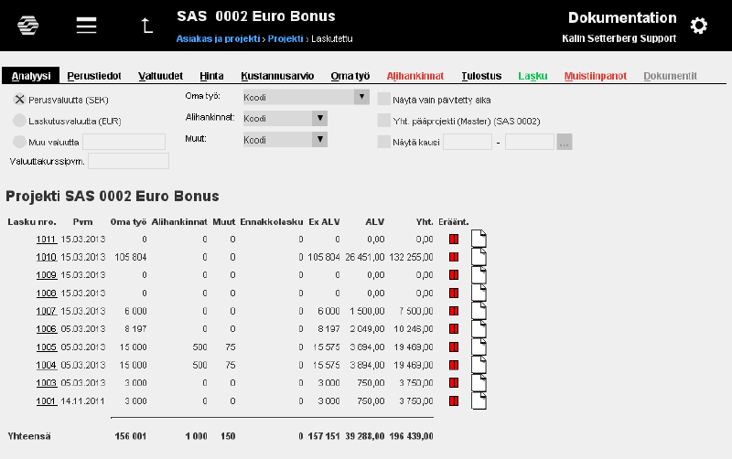Open invoice number 1006 link
732x459 pixels.
pos(47,329)
